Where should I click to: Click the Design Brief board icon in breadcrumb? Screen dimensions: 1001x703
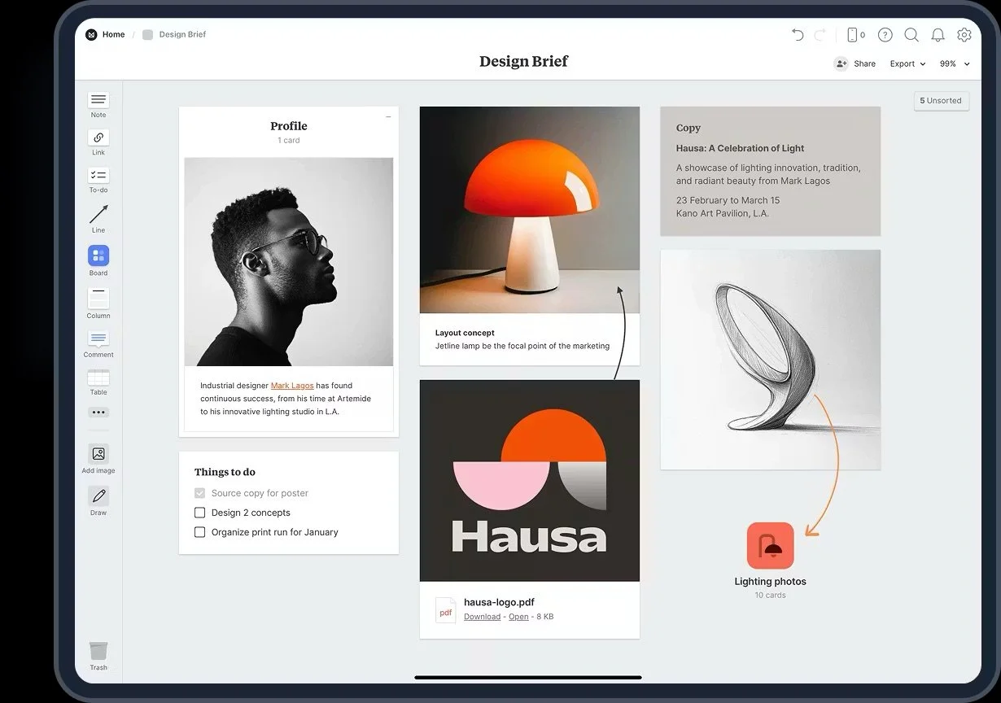tap(147, 35)
